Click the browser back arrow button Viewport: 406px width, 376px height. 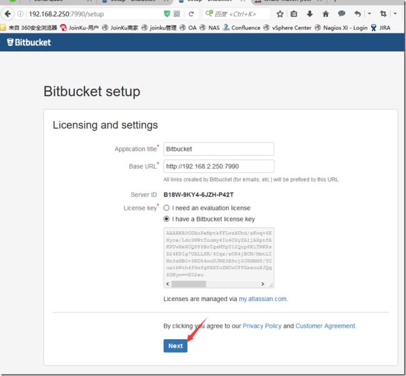tap(7, 14)
